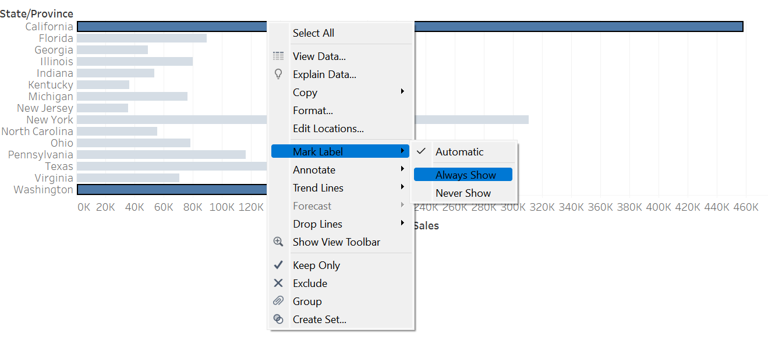
Task: Click the 460K axis tick label
Action: [745, 207]
